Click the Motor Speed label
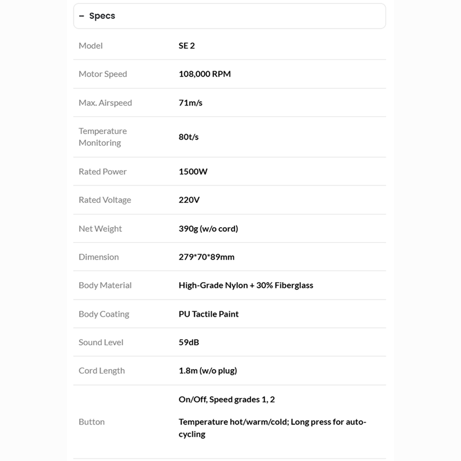Image resolution: width=461 pixels, height=461 pixels. 103,74
